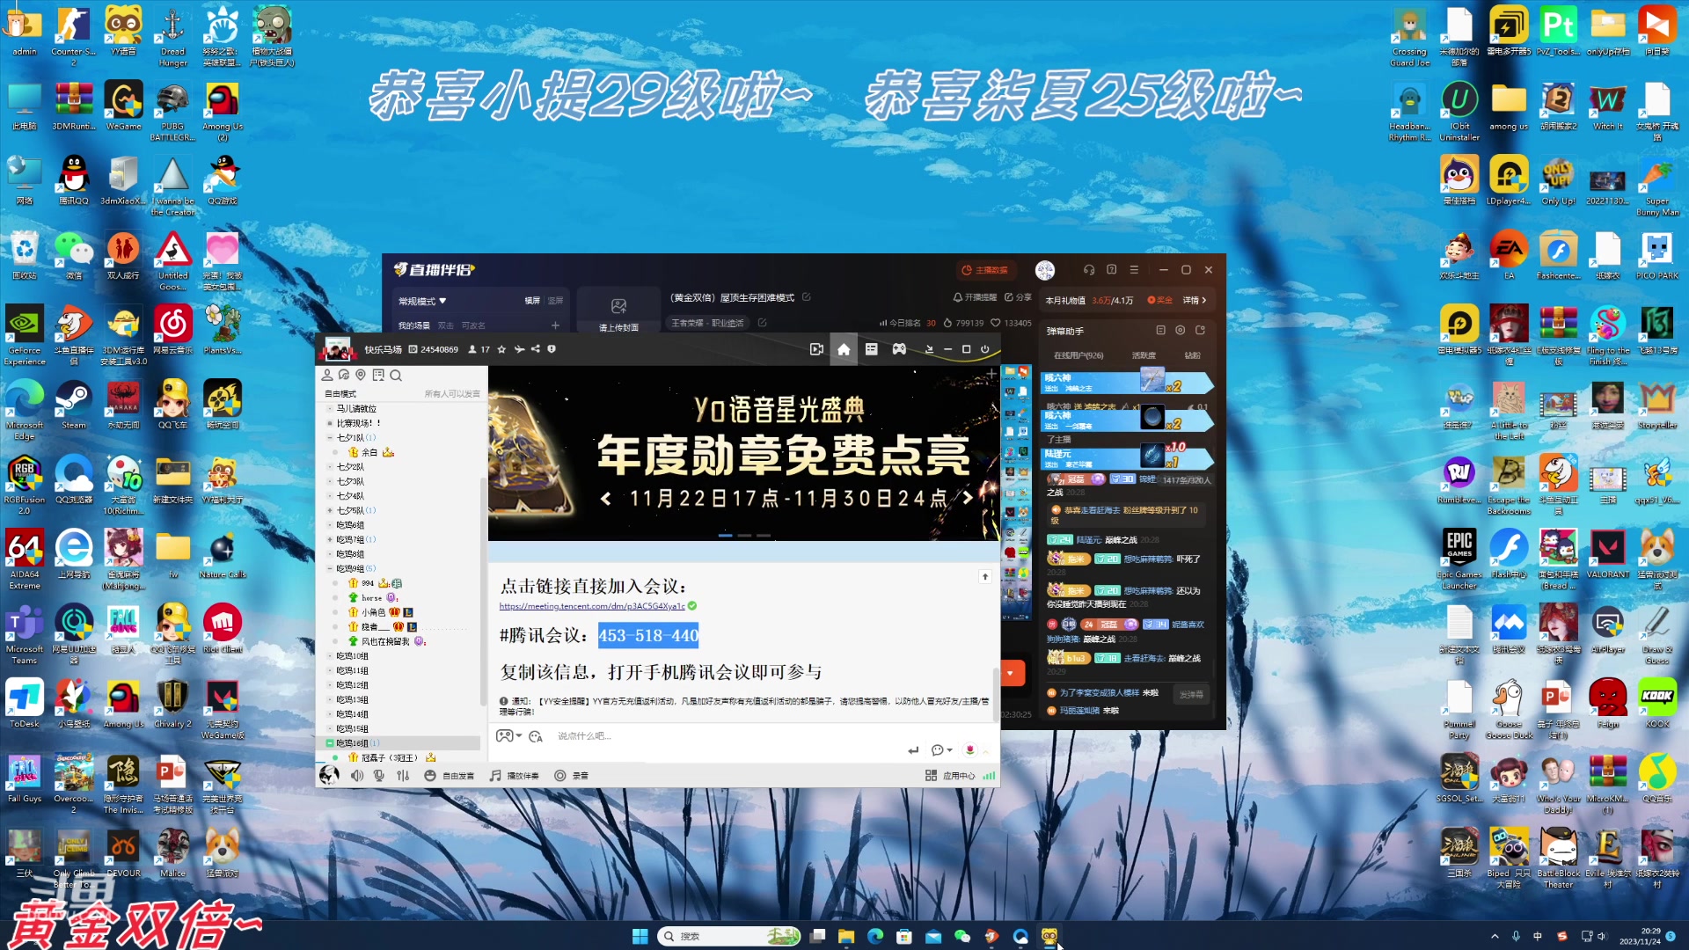Edit the stream title pencil icon
This screenshot has height=950, width=1689.
[x=806, y=297]
